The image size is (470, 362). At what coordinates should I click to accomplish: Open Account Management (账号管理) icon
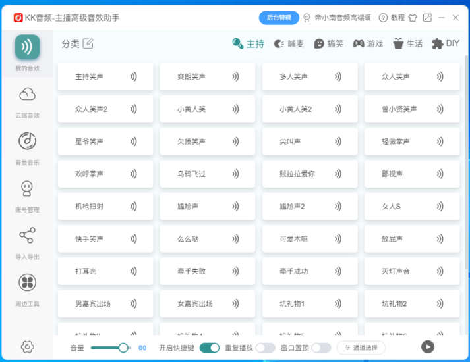tap(27, 188)
